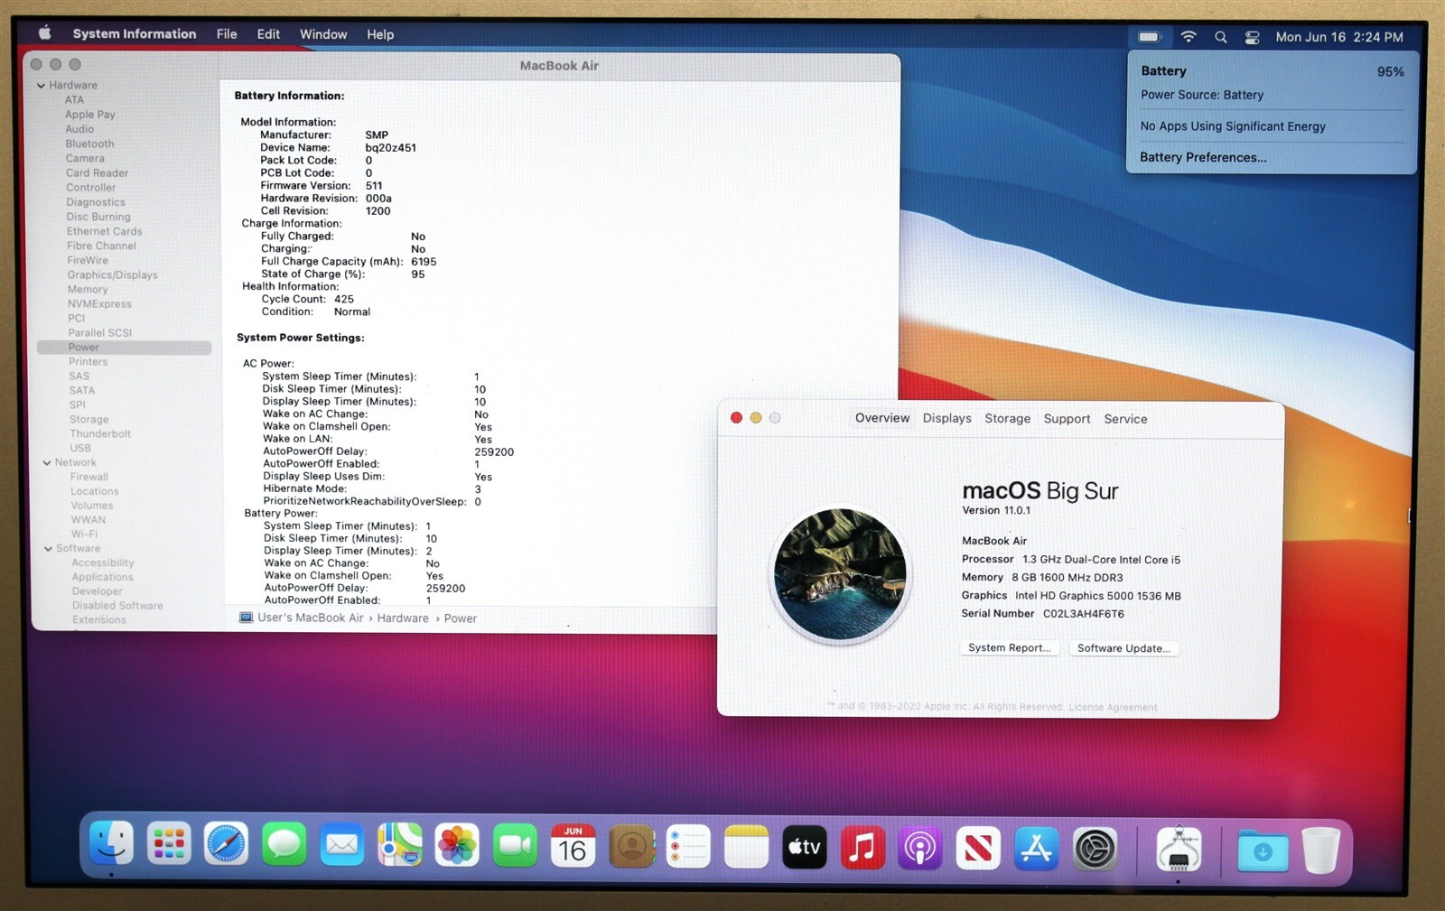Open the Help menu
Image resolution: width=1445 pixels, height=911 pixels.
[380, 34]
